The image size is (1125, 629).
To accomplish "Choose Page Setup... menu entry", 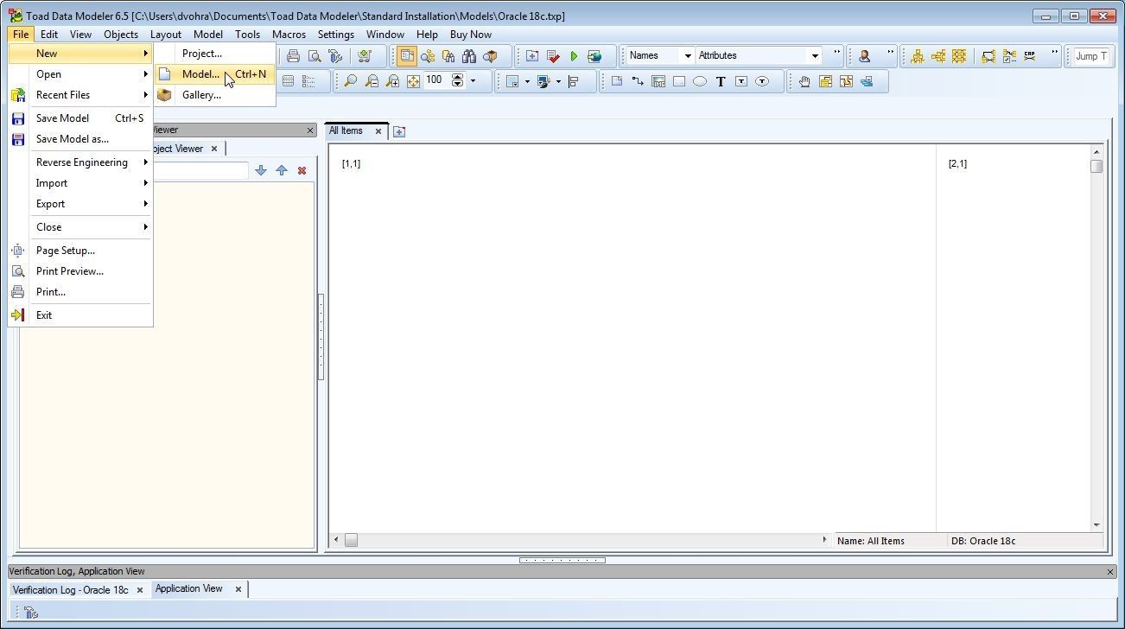I will click(80, 251).
